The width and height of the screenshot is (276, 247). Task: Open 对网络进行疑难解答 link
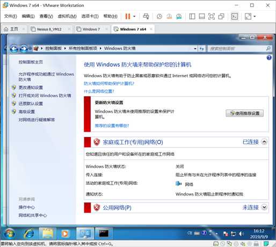tap(37, 120)
